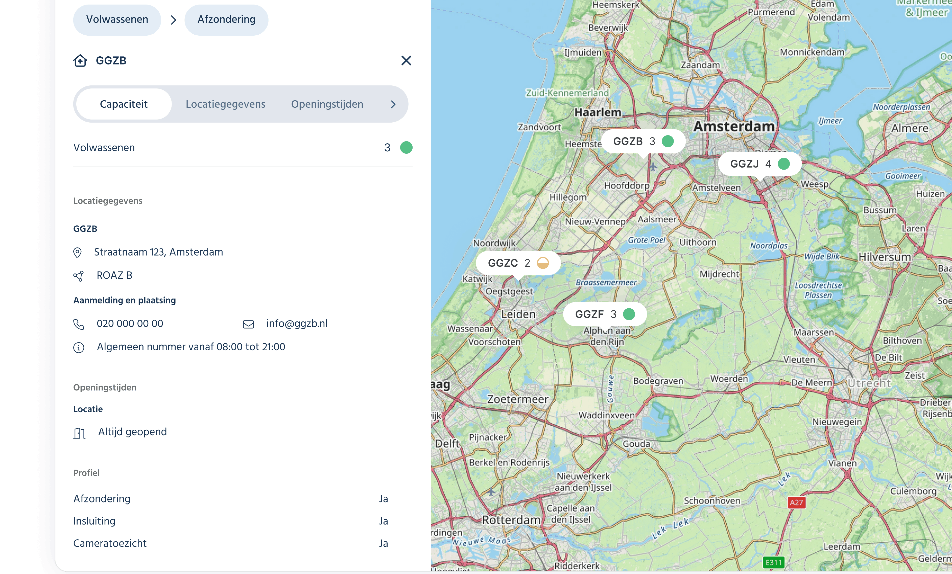
Task: Click the door icon beside Altijd geopend
Action: [79, 433]
